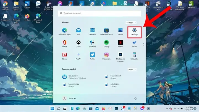Image resolution: width=199 pixels, height=112 pixels.
Task: Select the Removed Apps desktop shortcut
Action: tap(16, 19)
